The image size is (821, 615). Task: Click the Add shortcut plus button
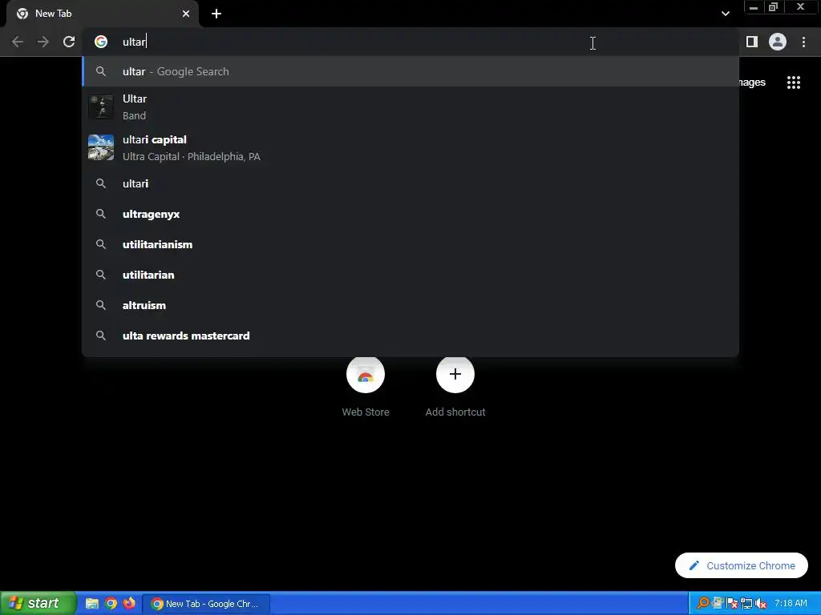[455, 374]
